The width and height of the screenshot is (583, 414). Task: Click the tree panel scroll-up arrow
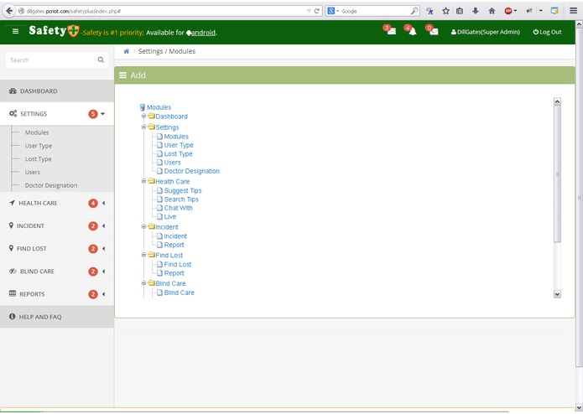click(557, 101)
